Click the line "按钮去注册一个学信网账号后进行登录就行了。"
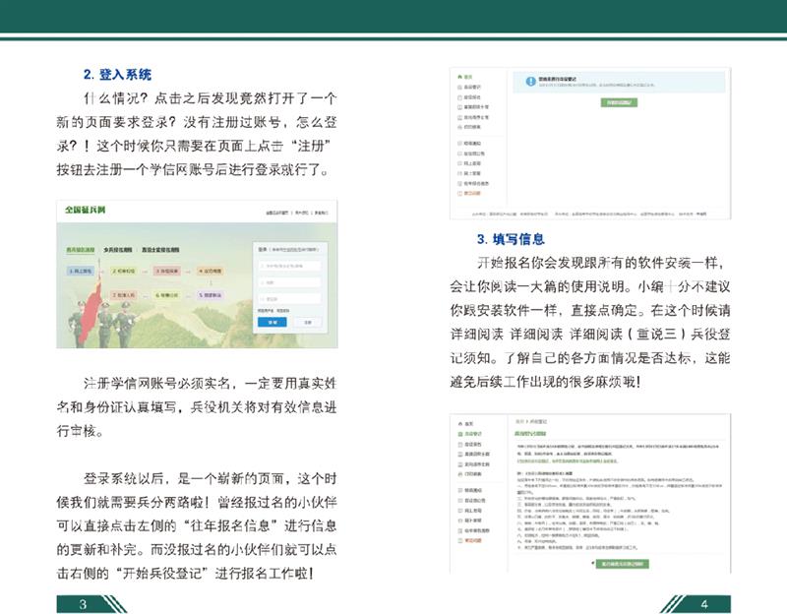787x614 pixels. pyautogui.click(x=193, y=169)
